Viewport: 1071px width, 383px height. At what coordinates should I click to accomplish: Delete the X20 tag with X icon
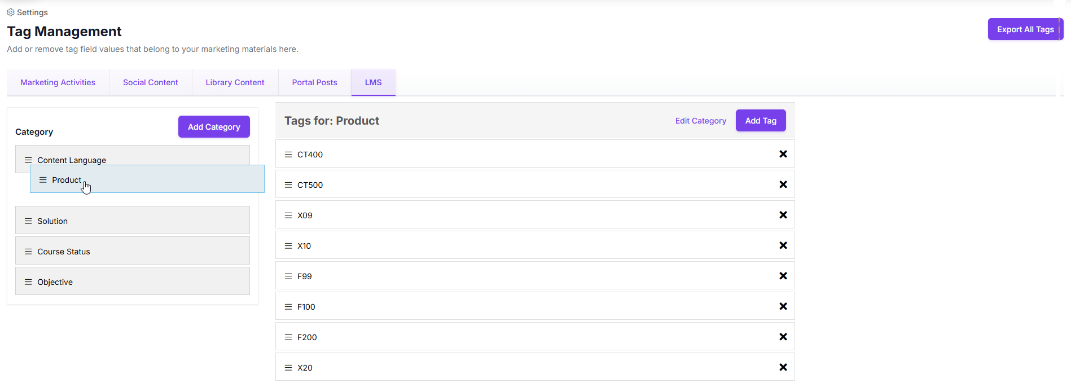(x=783, y=367)
